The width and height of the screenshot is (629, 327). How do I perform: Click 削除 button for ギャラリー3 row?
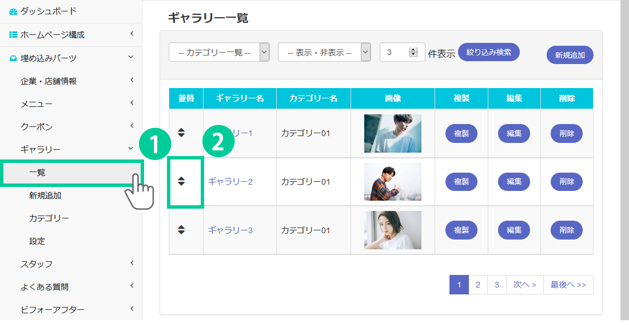click(567, 230)
